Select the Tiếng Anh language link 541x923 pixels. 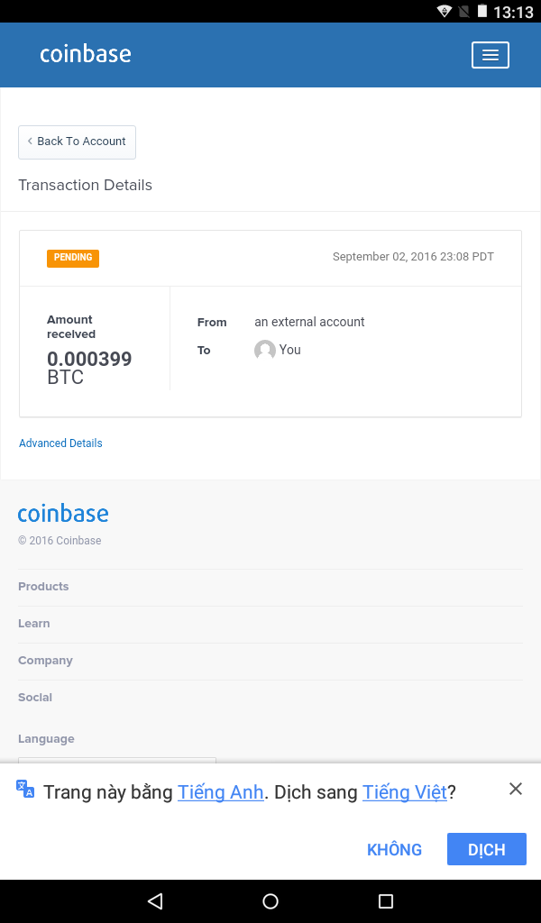click(x=220, y=792)
